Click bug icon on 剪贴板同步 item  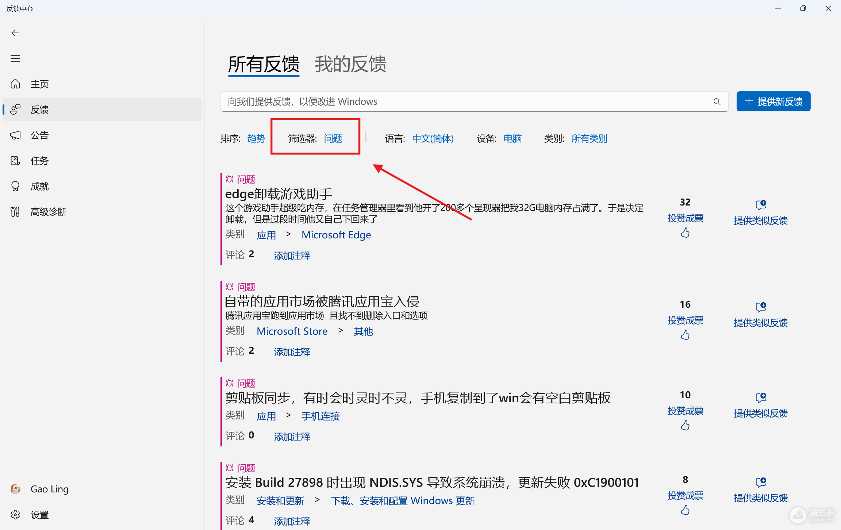tap(229, 383)
